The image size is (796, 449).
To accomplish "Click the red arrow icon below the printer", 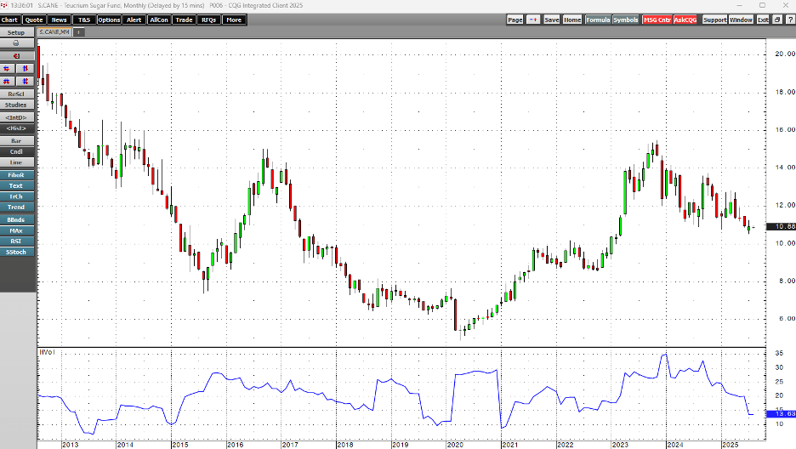I will click(x=16, y=55).
